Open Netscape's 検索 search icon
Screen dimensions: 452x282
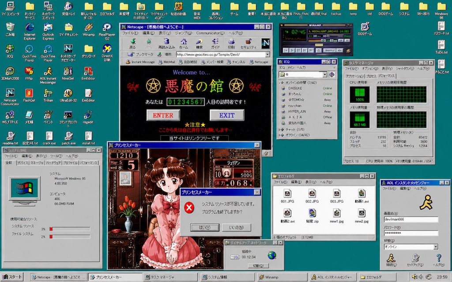(199, 44)
